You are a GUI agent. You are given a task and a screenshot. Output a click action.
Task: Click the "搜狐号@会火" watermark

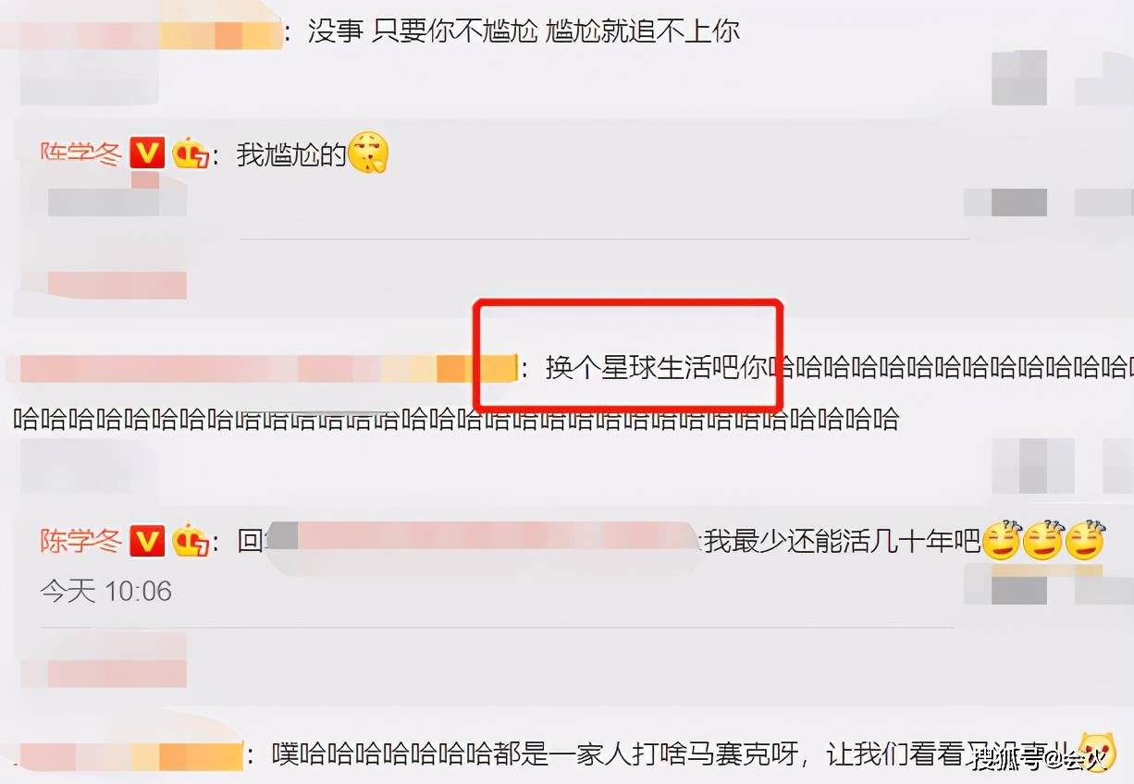[x=1041, y=761]
